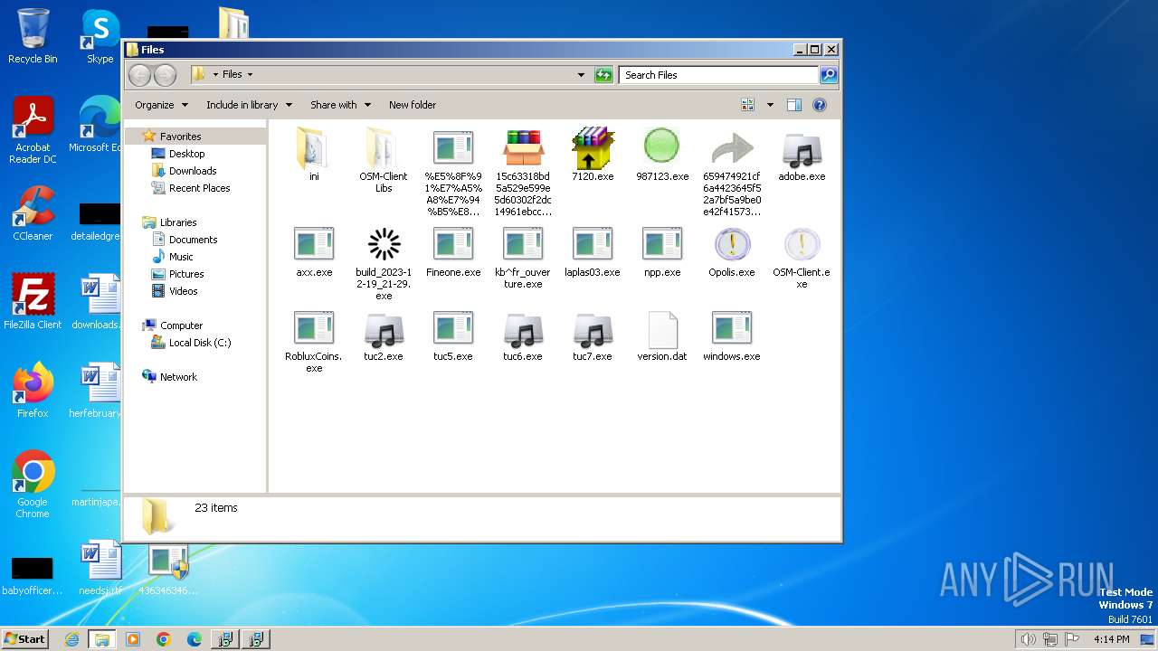
Task: Open the Help question mark button
Action: click(x=820, y=105)
